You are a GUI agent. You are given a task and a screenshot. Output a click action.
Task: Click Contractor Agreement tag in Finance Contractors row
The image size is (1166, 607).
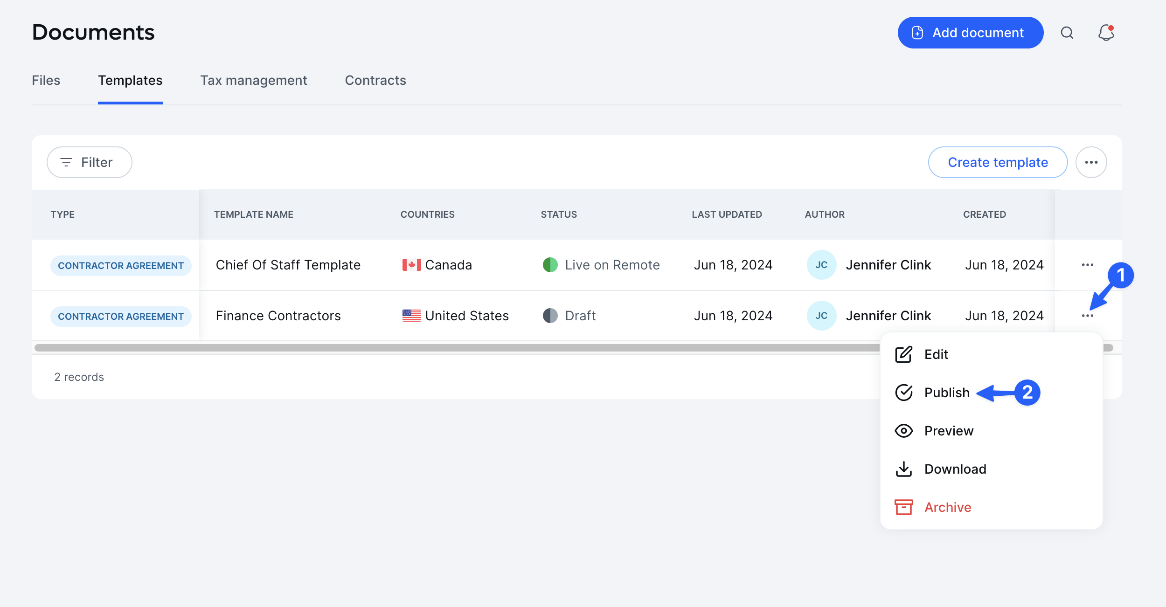point(121,316)
